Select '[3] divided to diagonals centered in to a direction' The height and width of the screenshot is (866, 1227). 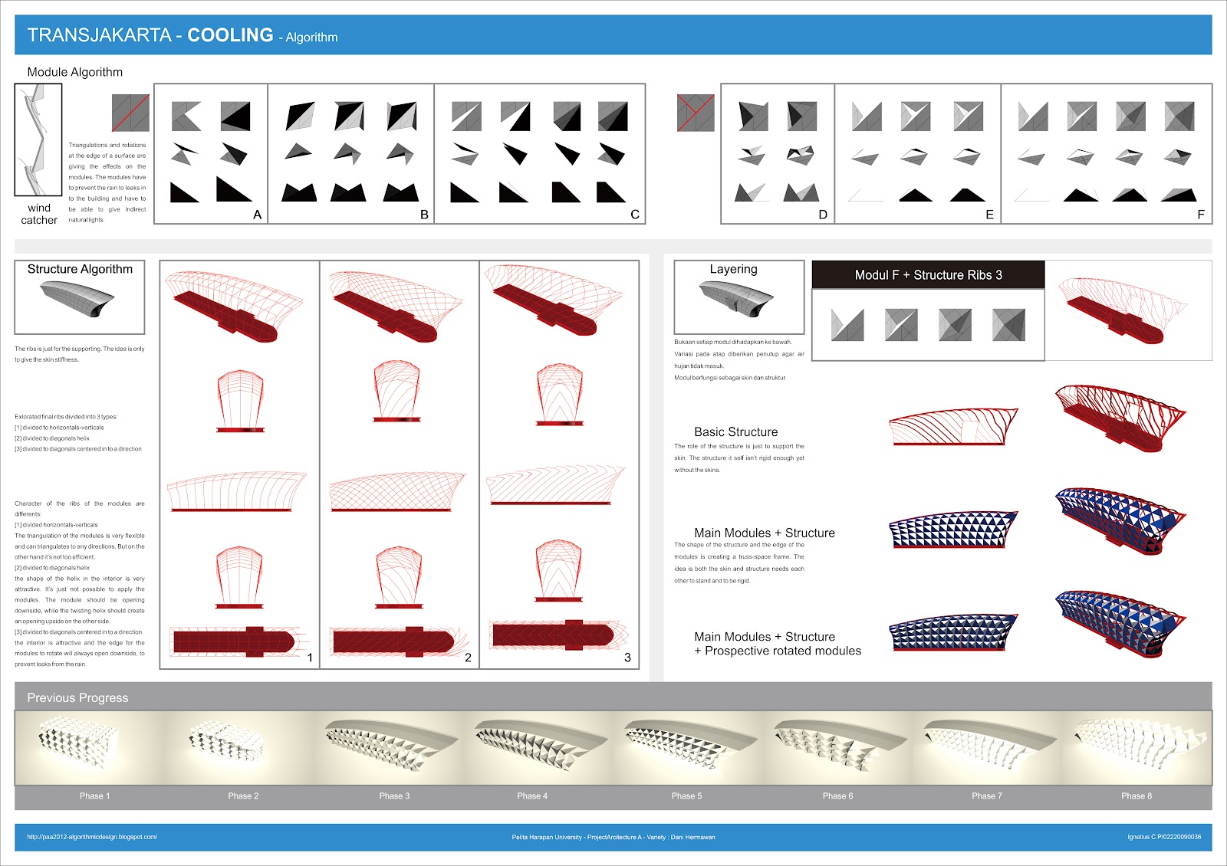tap(78, 449)
